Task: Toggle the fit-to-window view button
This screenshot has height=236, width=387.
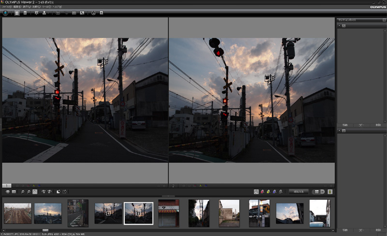Action: pos(35,192)
